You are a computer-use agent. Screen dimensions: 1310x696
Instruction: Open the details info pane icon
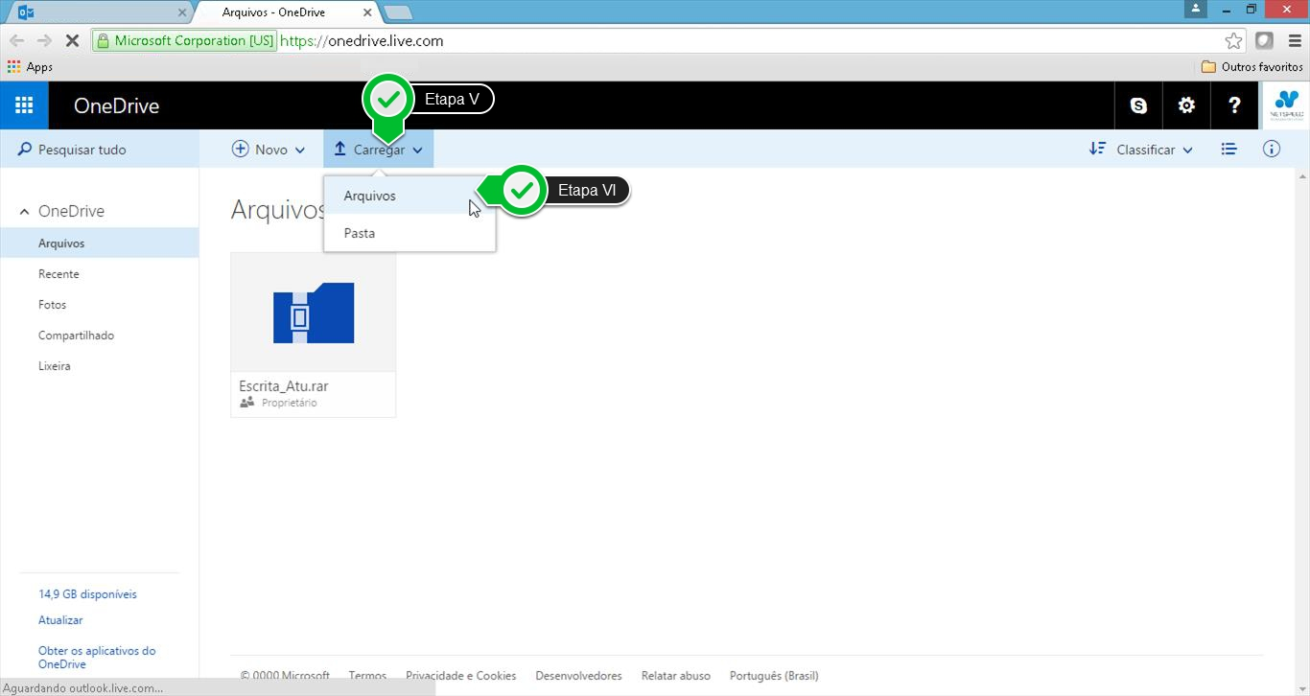[x=1272, y=150]
